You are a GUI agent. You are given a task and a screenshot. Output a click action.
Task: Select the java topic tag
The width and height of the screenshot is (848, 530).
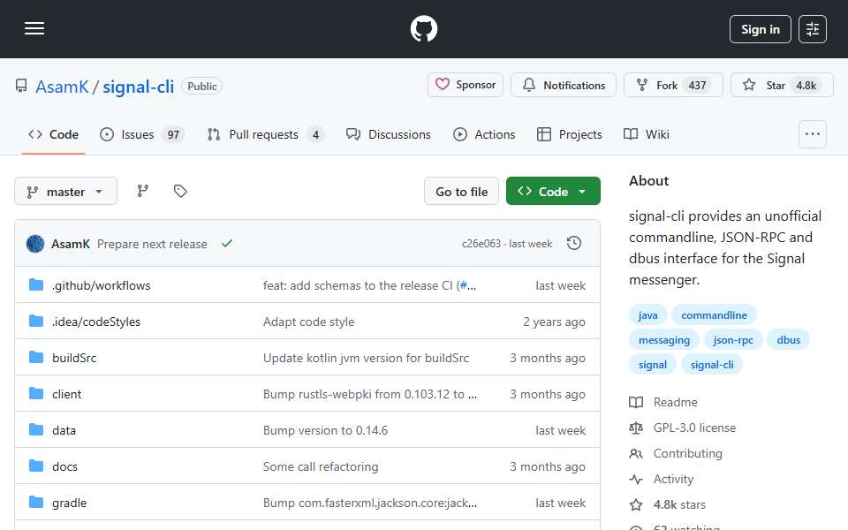pos(647,314)
